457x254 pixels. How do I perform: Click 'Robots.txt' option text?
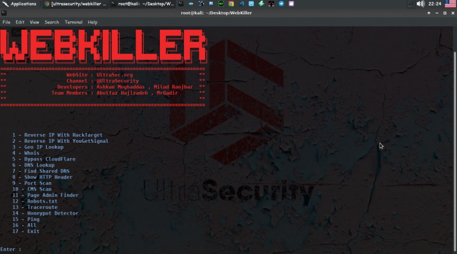42,201
